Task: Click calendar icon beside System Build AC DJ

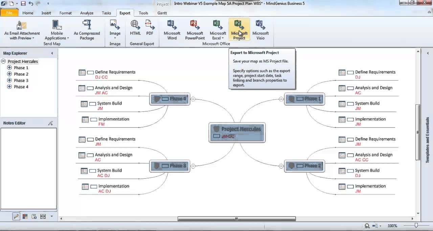Action: [84, 171]
